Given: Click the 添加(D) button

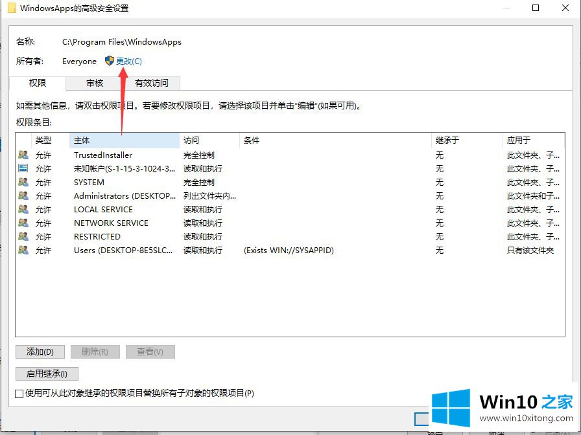Looking at the screenshot, I should (40, 351).
